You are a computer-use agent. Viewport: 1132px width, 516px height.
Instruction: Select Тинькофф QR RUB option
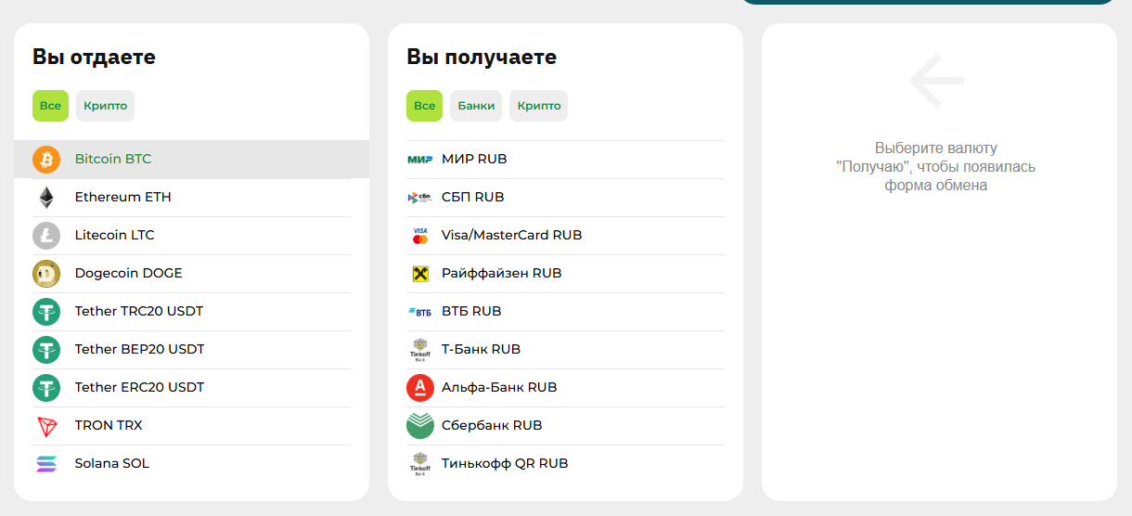(x=565, y=464)
